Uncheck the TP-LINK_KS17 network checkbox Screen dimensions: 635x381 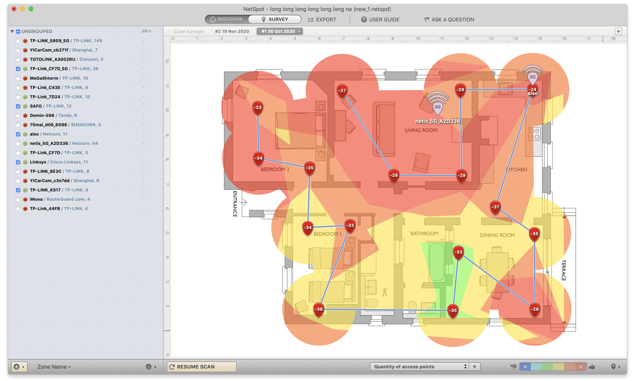tap(18, 190)
